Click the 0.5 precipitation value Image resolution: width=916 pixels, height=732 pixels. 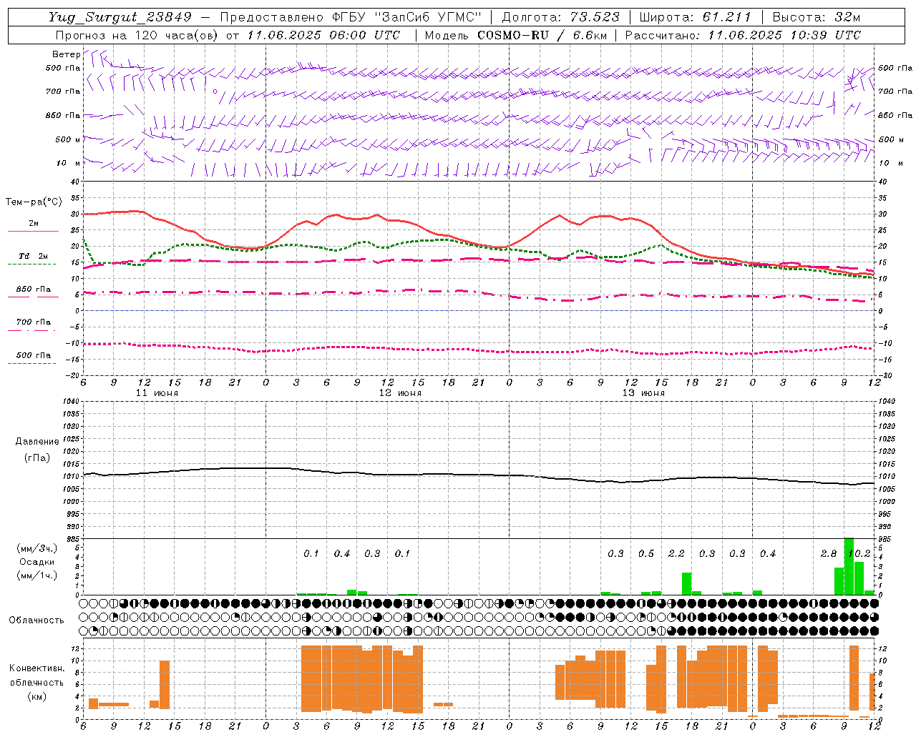[646, 554]
